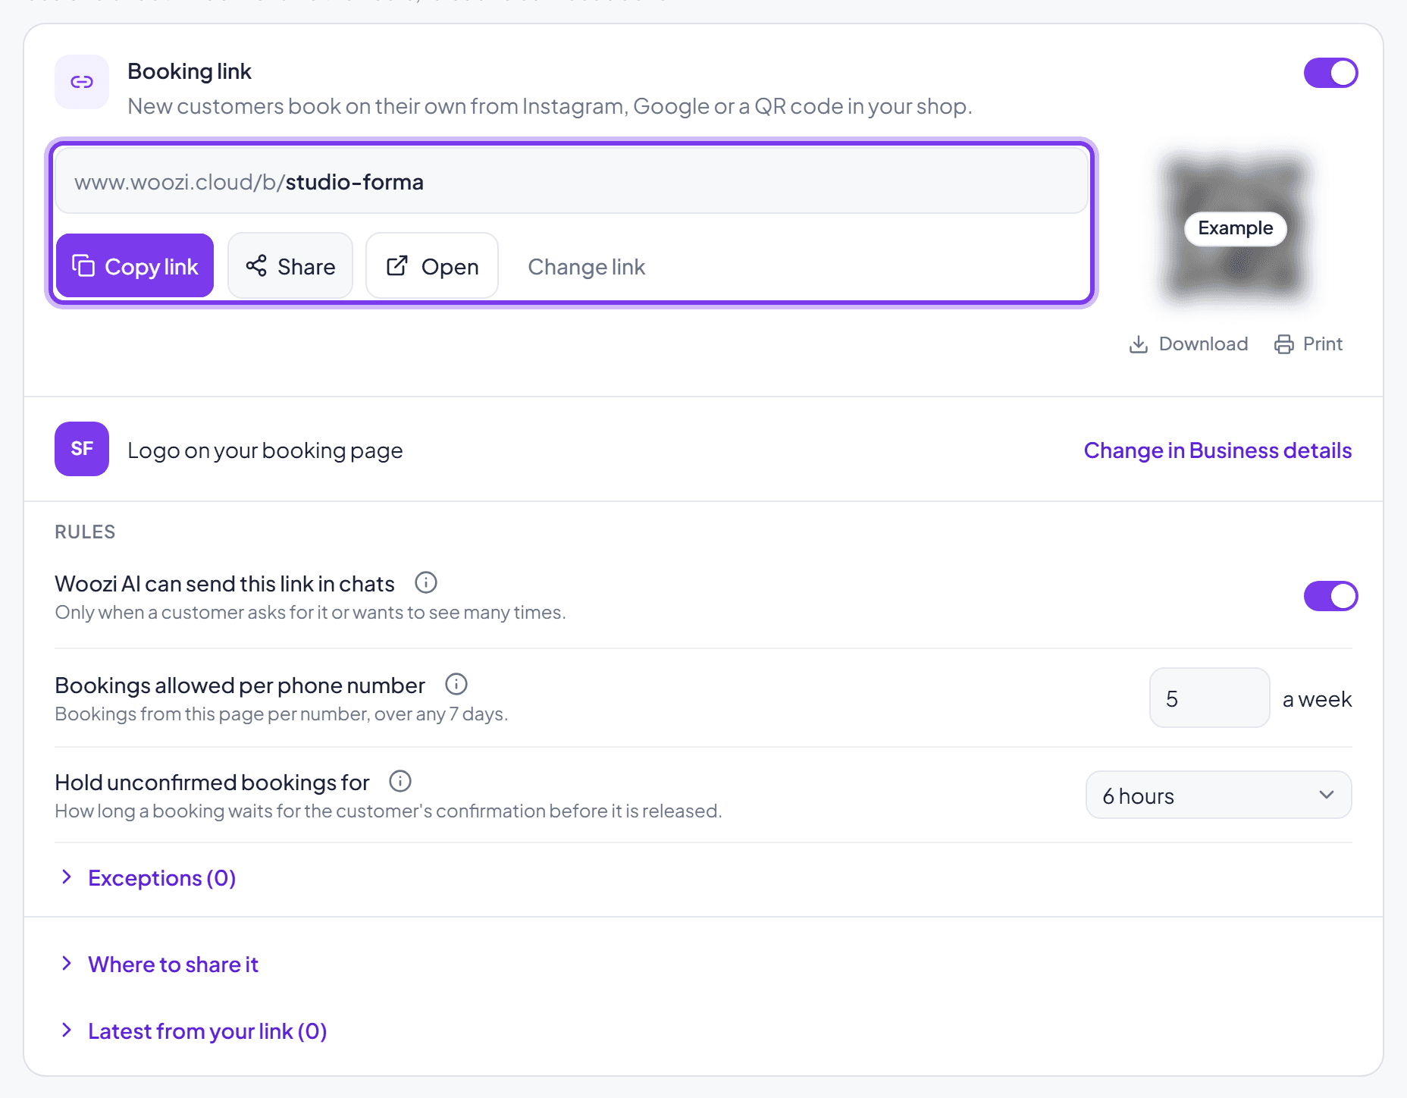Click the Example badge on the QR code
This screenshot has height=1098, width=1407.
click(x=1236, y=228)
